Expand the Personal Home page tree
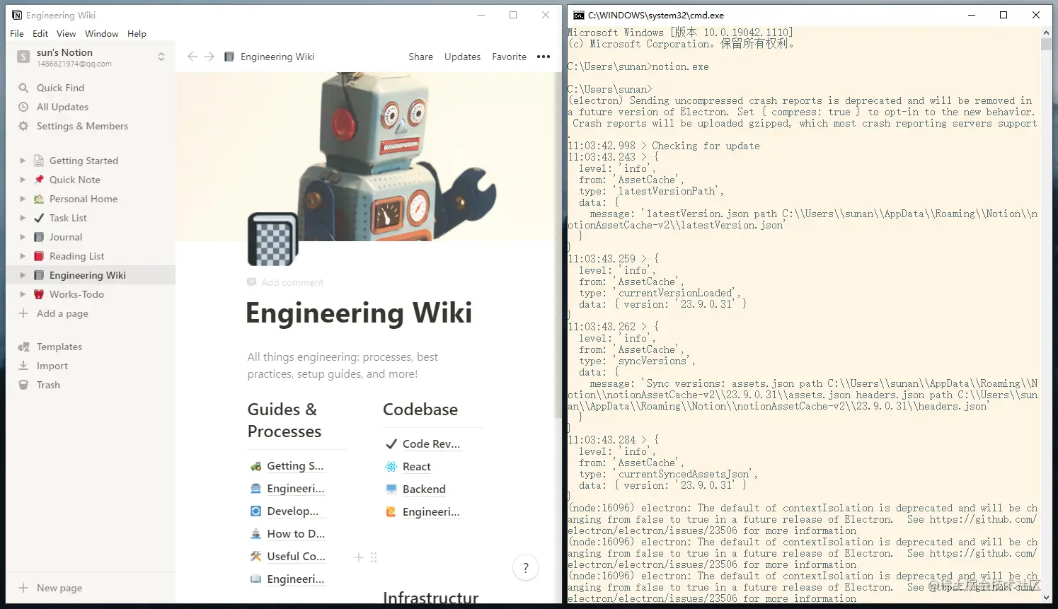 (23, 199)
